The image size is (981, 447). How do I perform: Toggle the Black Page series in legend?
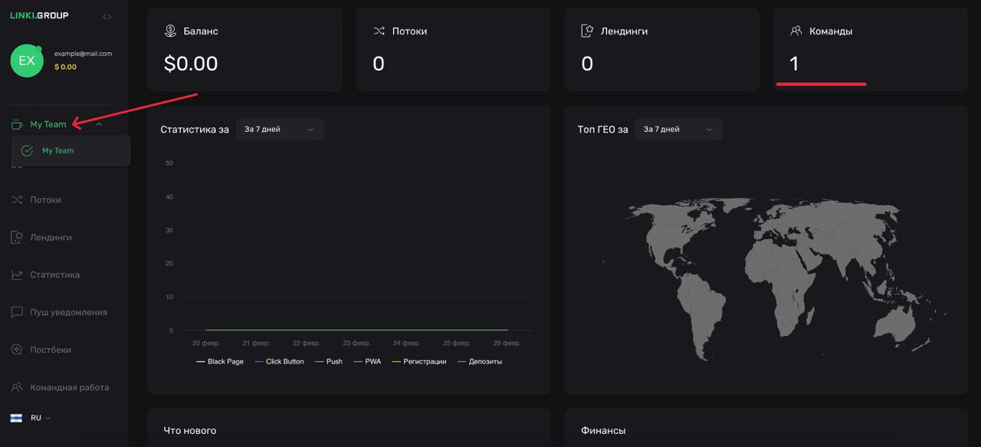(219, 361)
